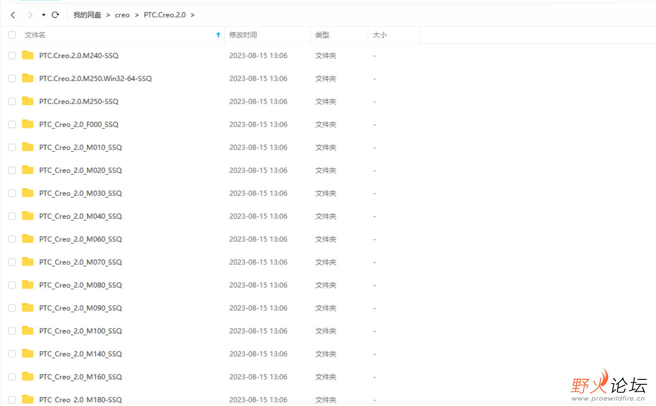Navigate to 我的网盘 breadcrumb
The height and width of the screenshot is (406, 656).
click(87, 15)
